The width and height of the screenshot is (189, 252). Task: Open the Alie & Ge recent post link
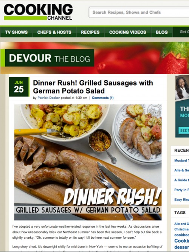click(x=181, y=170)
